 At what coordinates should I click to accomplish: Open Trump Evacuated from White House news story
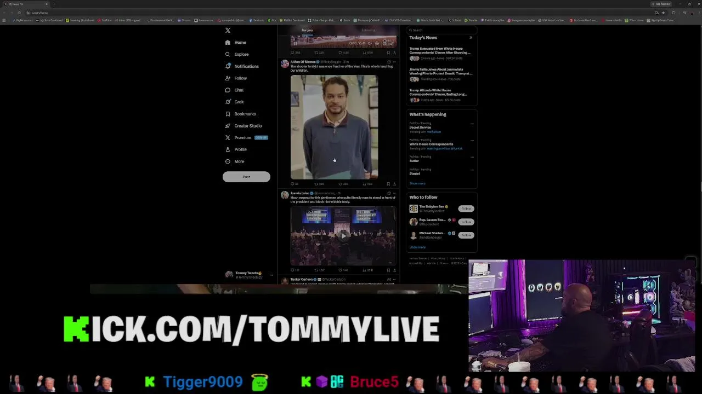[x=441, y=53]
